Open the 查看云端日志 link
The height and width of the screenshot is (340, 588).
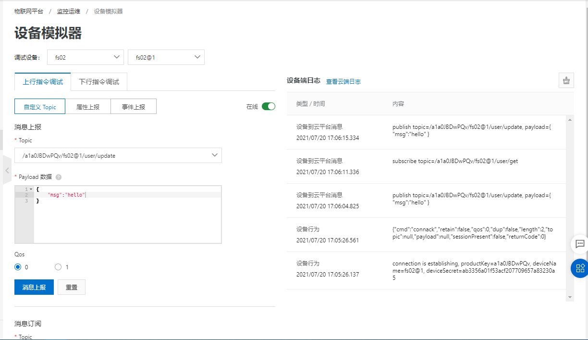pos(343,82)
